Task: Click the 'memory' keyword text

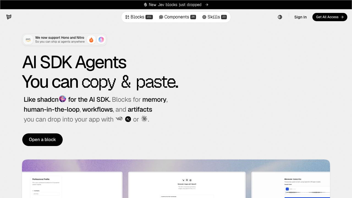Action: [x=154, y=100]
